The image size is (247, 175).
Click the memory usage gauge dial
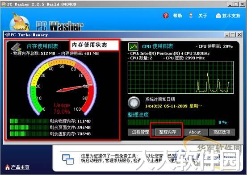(x=62, y=86)
